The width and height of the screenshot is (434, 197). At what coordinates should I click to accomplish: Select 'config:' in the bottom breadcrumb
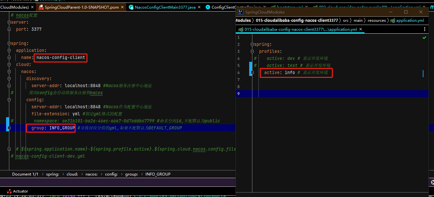[x=111, y=174]
